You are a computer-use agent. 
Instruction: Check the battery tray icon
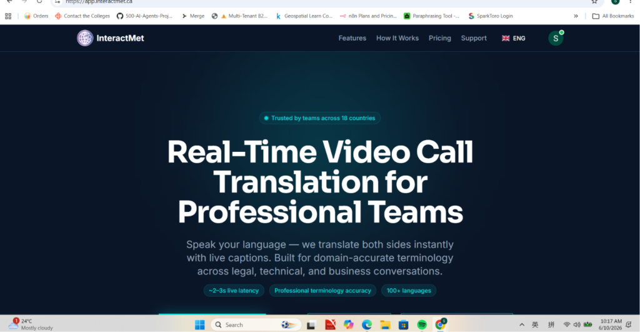click(x=587, y=324)
